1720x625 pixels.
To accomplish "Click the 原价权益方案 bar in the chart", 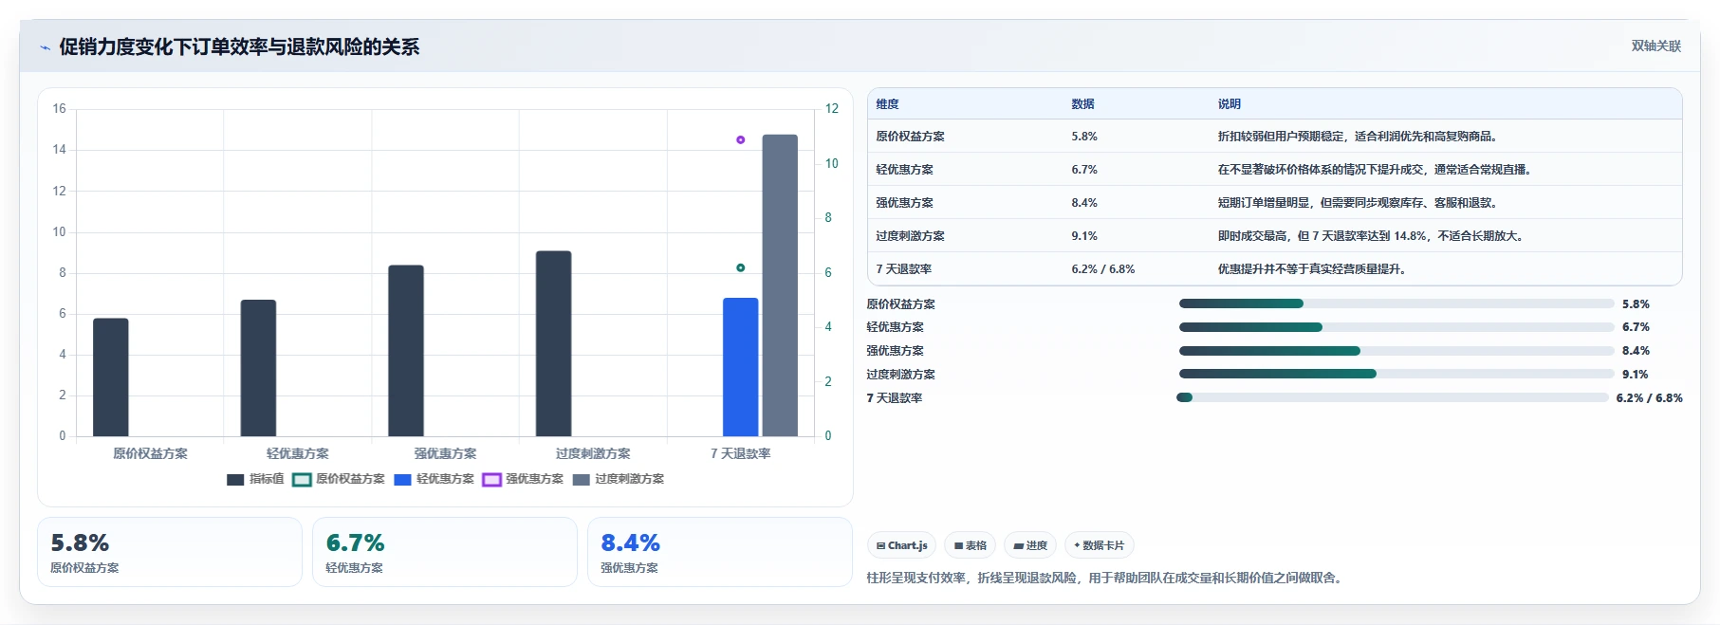I will pos(110,377).
